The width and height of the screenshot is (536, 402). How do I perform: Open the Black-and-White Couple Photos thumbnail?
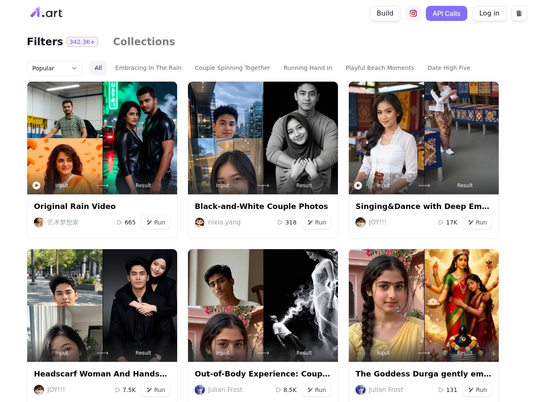click(x=263, y=138)
